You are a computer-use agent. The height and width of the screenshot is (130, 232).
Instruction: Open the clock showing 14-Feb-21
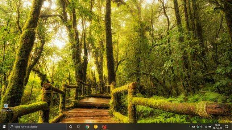(x=217, y=127)
